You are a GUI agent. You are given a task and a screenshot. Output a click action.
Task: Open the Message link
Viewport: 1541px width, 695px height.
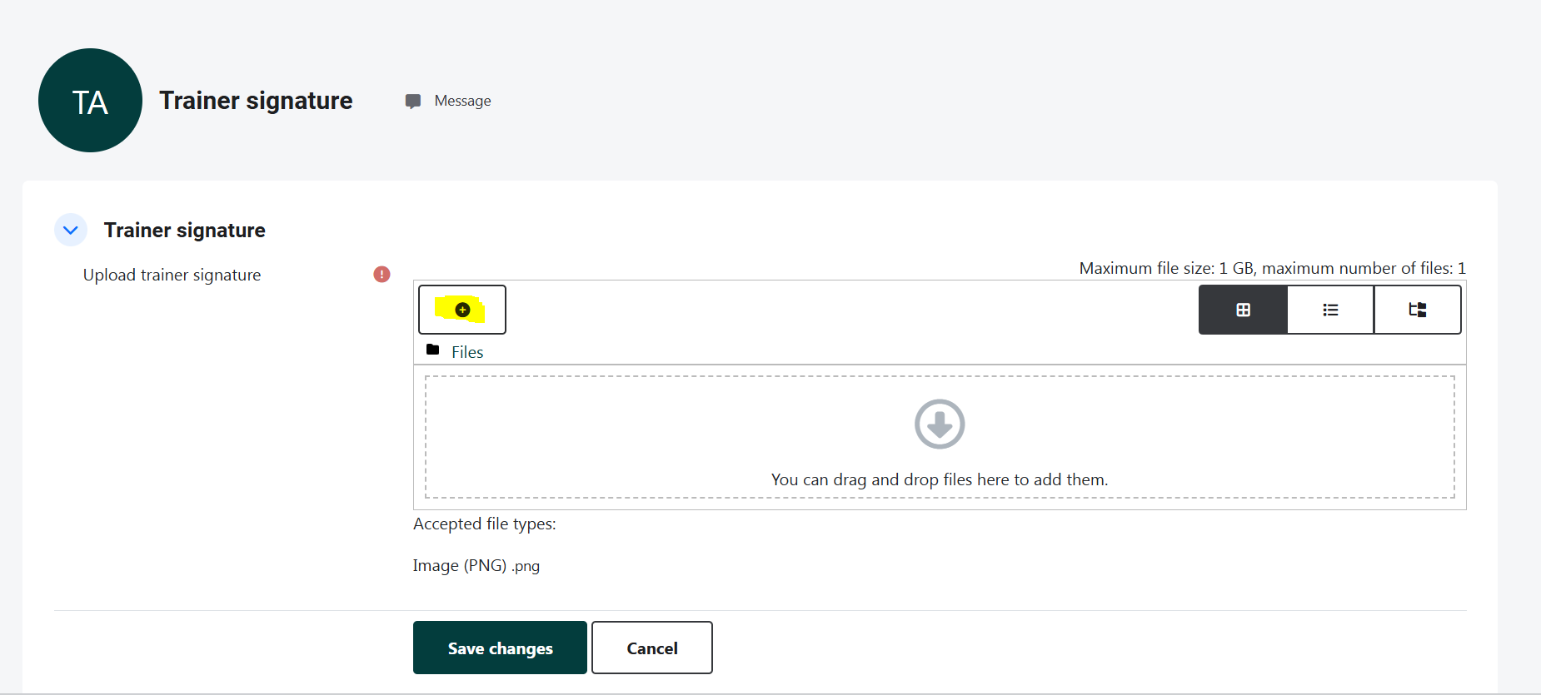coord(462,101)
